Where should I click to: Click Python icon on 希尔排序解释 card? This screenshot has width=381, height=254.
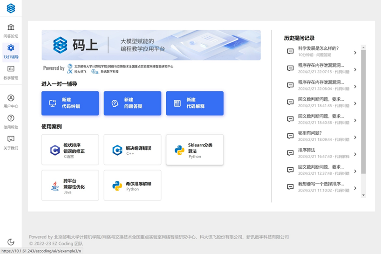pos(117,186)
